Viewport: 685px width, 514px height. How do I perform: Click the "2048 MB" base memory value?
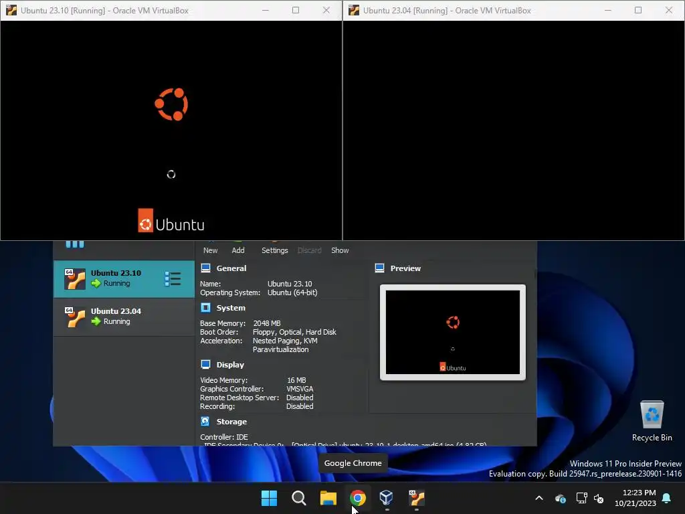(267, 323)
